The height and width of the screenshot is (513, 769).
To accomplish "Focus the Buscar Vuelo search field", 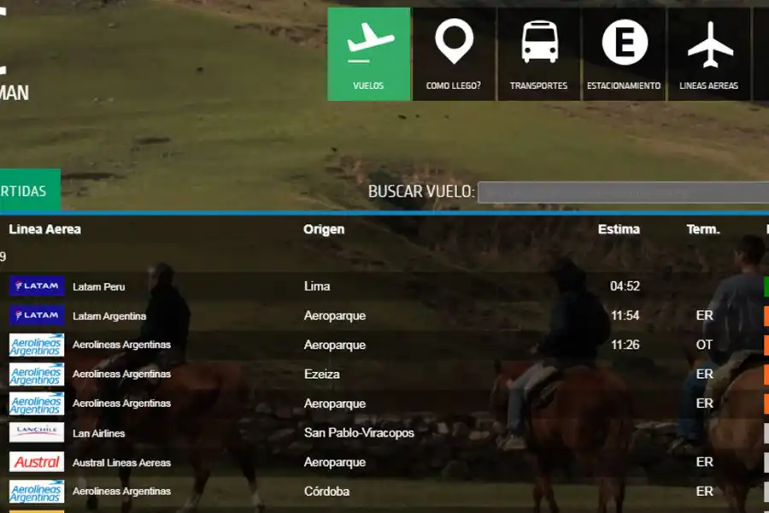I will (x=622, y=192).
